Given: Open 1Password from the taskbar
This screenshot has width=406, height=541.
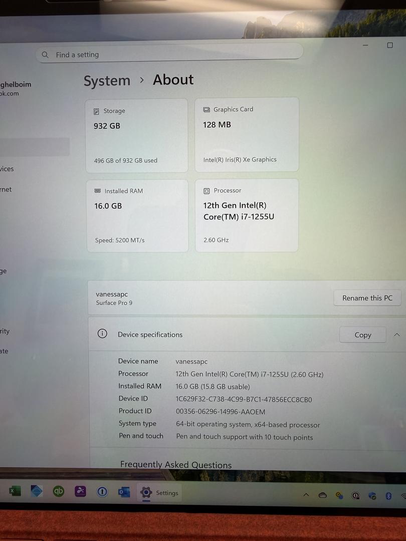Looking at the screenshot, I should click(x=102, y=492).
